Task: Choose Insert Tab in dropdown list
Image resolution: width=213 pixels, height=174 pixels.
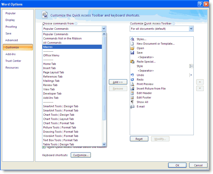Action: (x=72, y=68)
